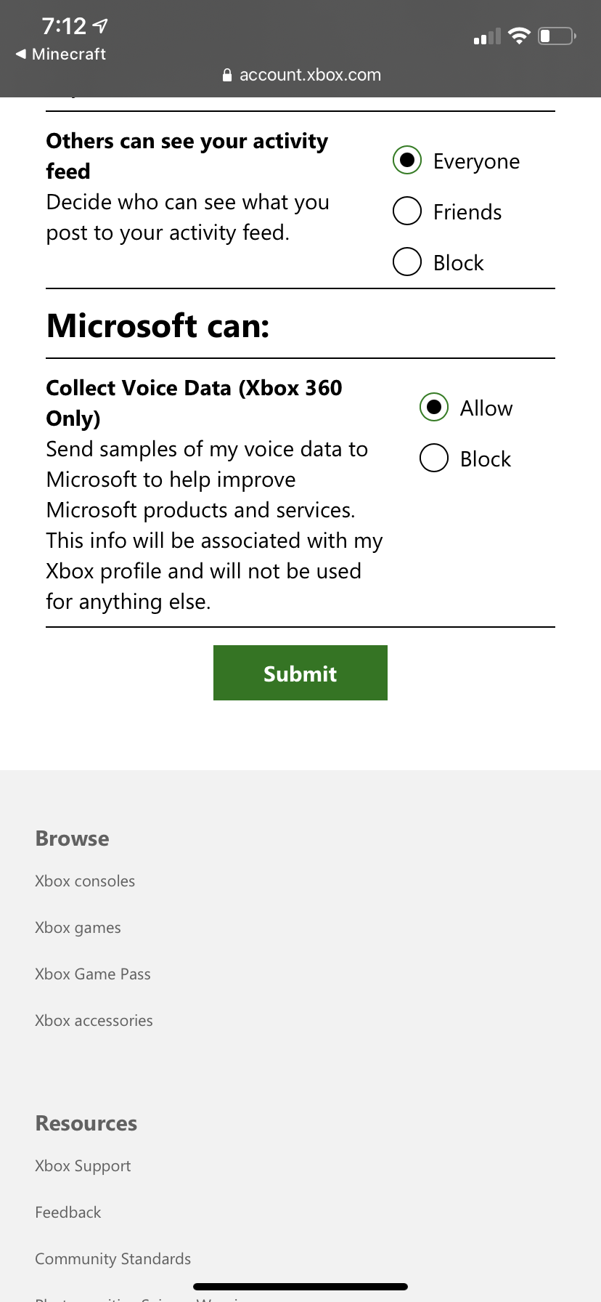View Community Standards link
This screenshot has width=601, height=1302.
point(113,1258)
